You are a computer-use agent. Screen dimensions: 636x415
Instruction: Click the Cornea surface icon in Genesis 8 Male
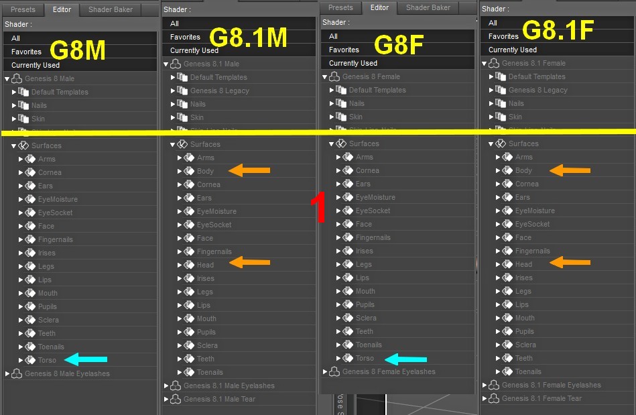tap(30, 172)
